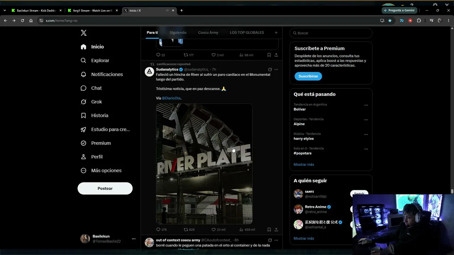Viewport: 454px width, 255px height.
Task: Open the Sudanalytics profile avatar
Action: (149, 72)
